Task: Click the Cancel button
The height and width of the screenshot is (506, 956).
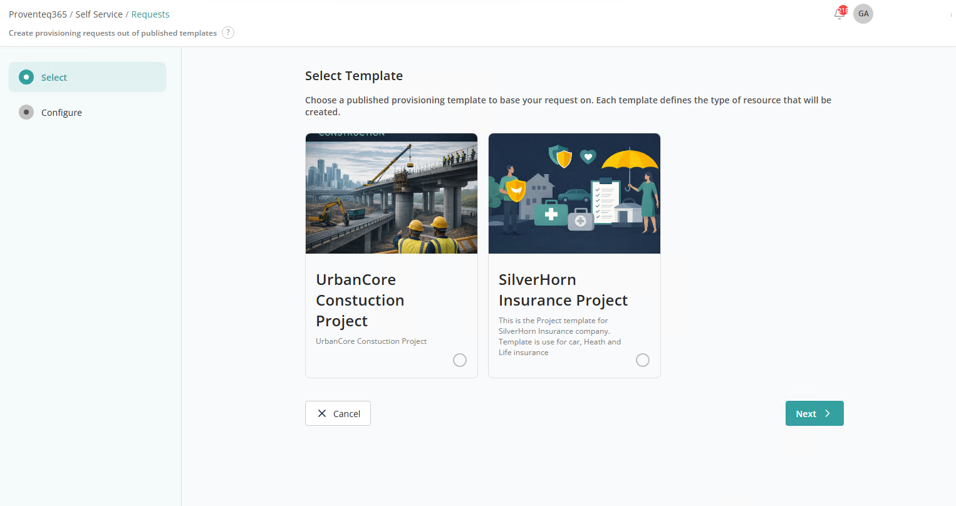Action: (338, 413)
